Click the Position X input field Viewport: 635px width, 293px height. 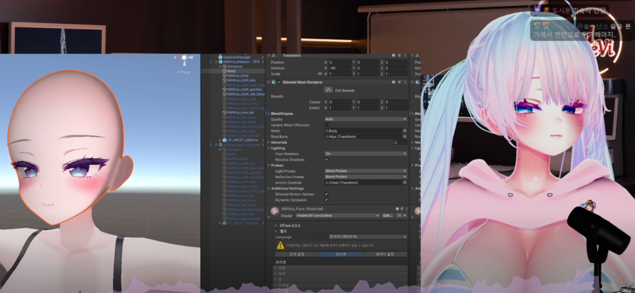pyautogui.click(x=340, y=62)
